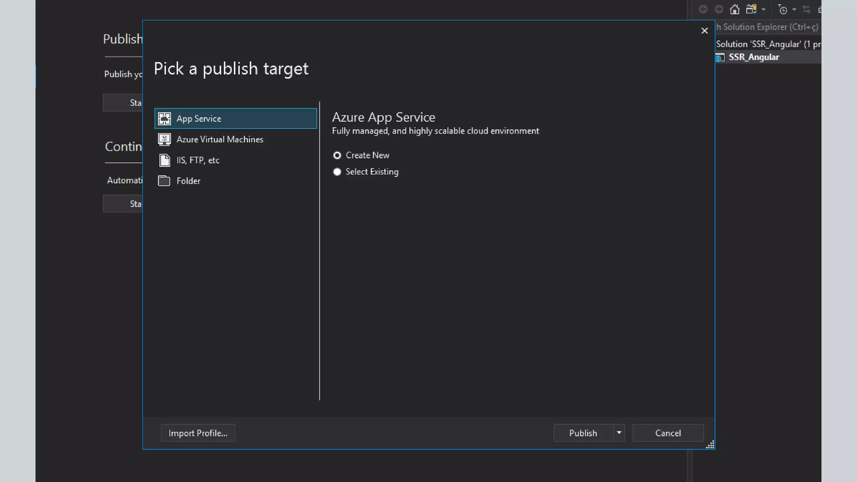857x482 pixels.
Task: Click Sync with Active Document icon
Action: (x=806, y=9)
